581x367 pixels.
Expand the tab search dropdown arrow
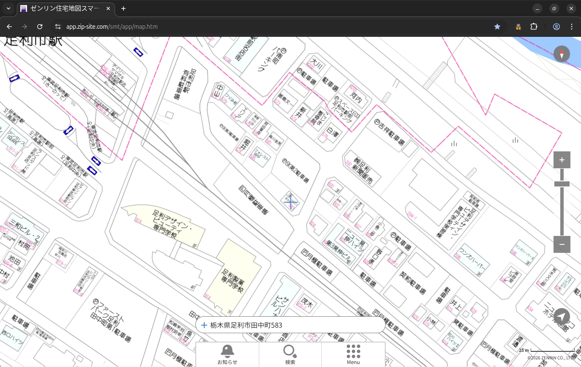click(x=8, y=8)
